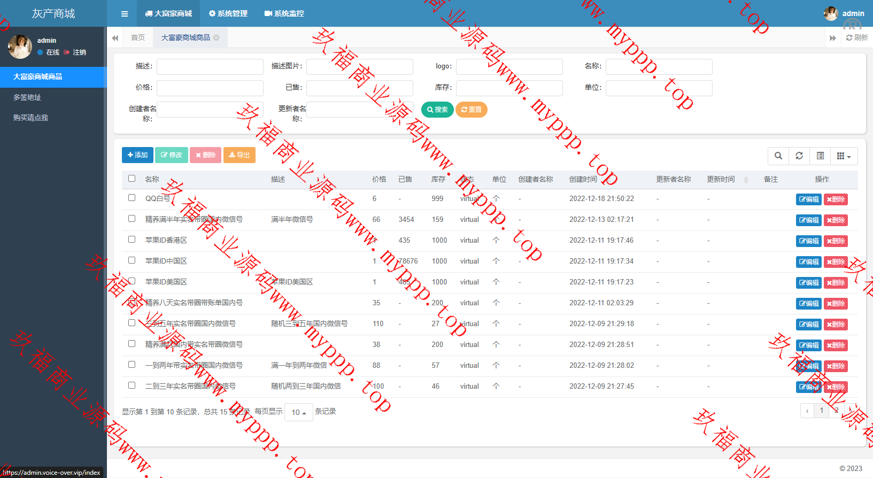Click the hamburger sidebar toggle icon
The width and height of the screenshot is (873, 478).
tap(125, 14)
